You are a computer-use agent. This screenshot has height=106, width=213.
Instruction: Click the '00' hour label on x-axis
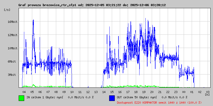pyautogui.click(x=184, y=92)
